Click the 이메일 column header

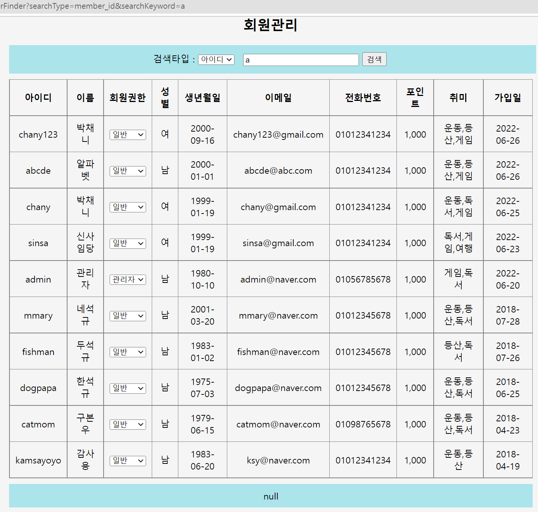pos(278,97)
